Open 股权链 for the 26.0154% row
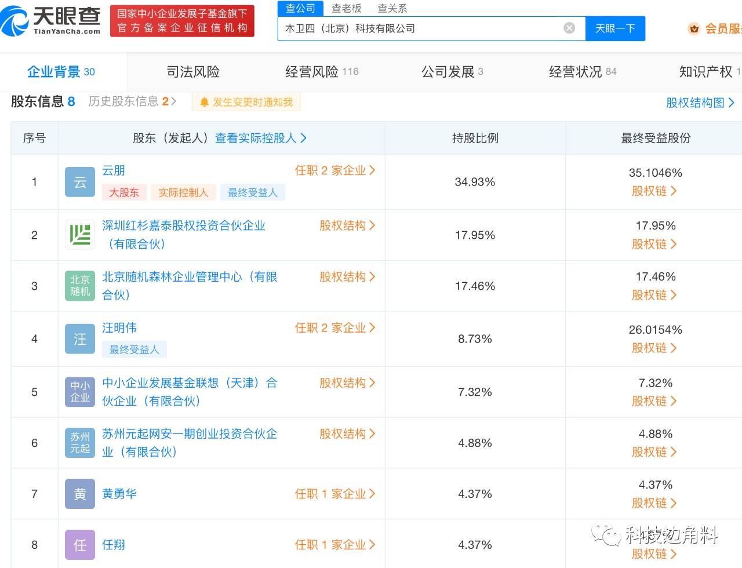The image size is (742, 568). 654,348
